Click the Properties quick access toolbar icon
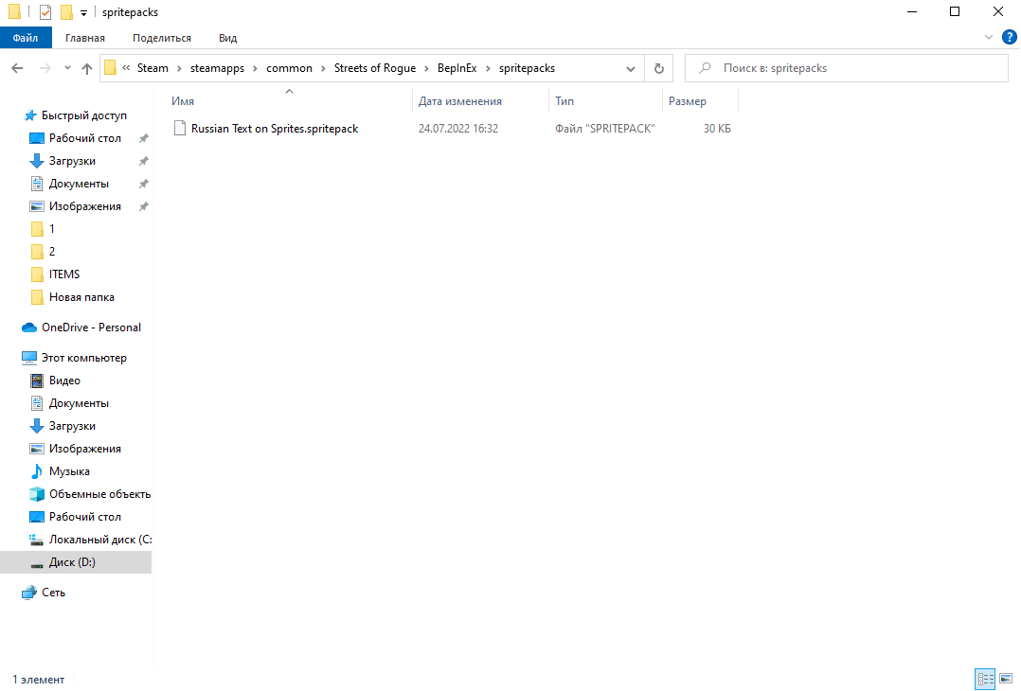This screenshot has width=1021, height=691. coord(45,11)
